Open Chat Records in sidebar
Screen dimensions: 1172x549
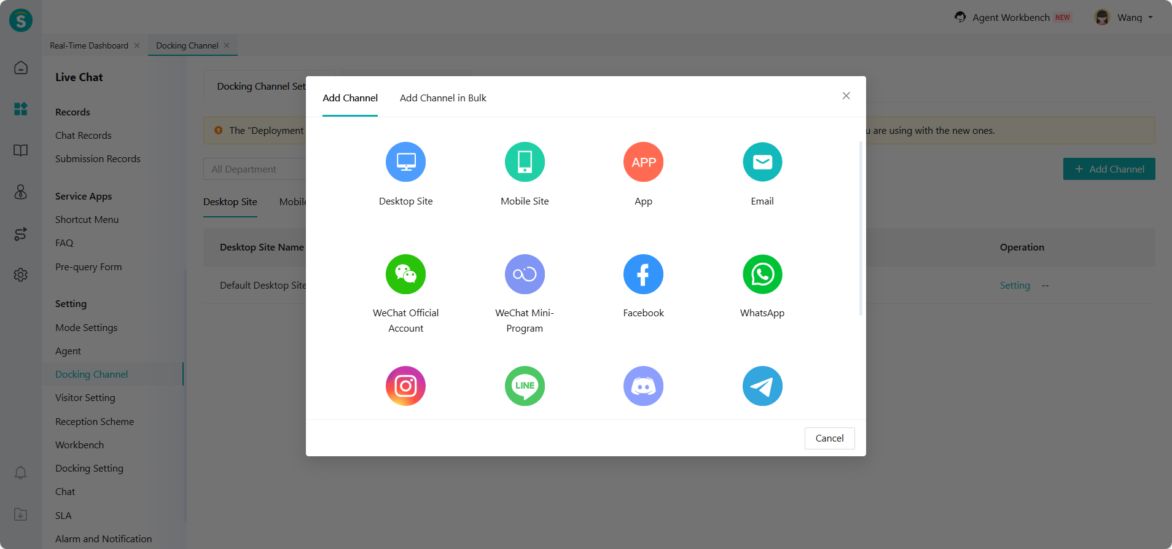[84, 136]
